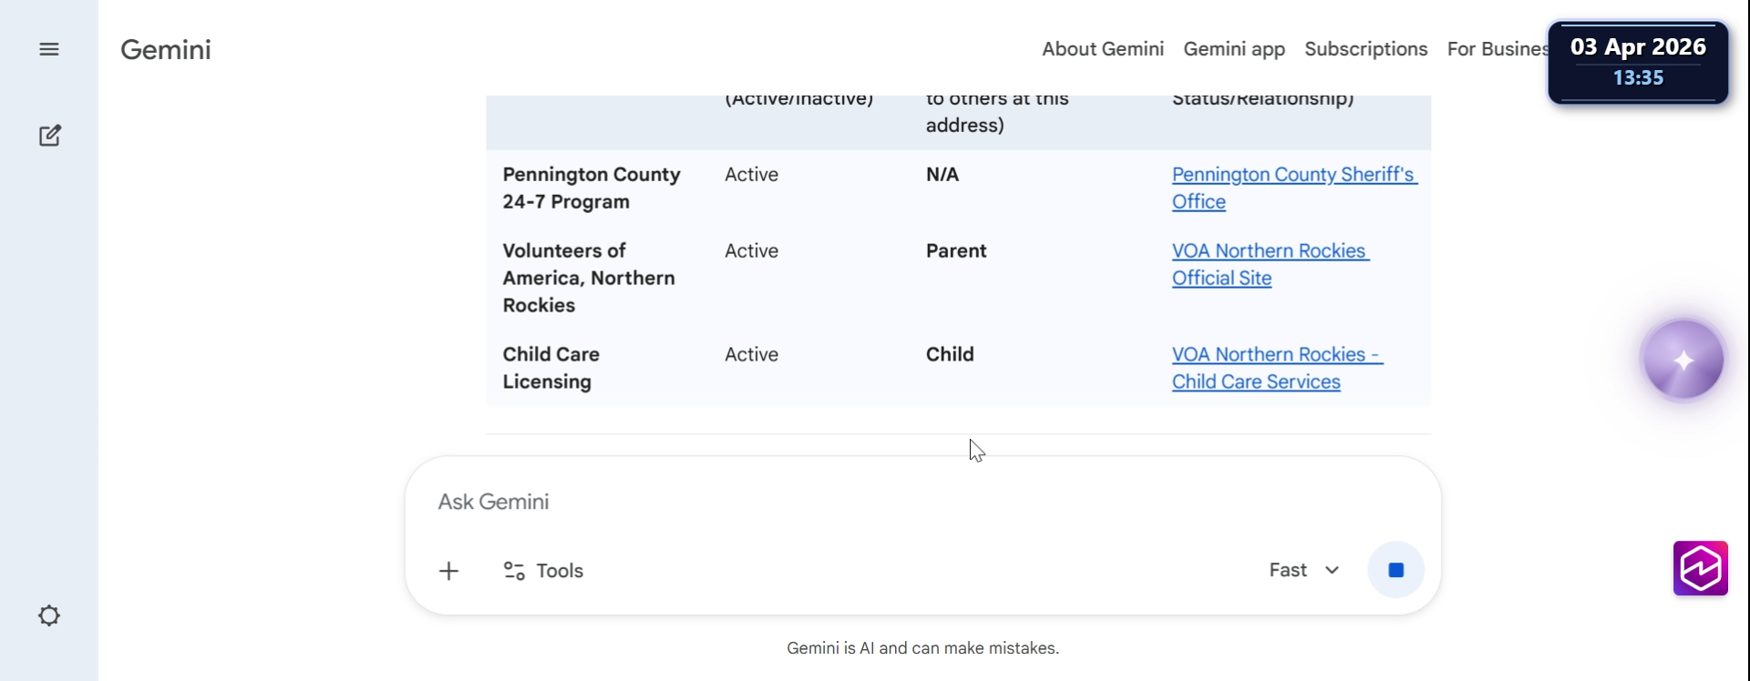This screenshot has height=681, width=1750.
Task: Click the Gemini logo text
Action: click(x=166, y=49)
